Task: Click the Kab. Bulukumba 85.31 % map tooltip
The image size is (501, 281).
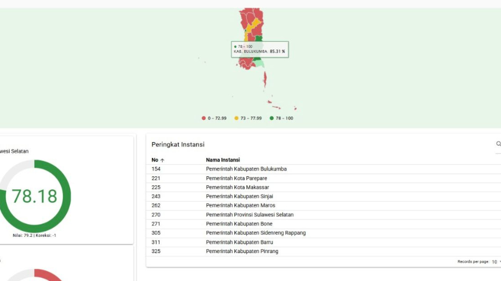Action: pyautogui.click(x=260, y=49)
